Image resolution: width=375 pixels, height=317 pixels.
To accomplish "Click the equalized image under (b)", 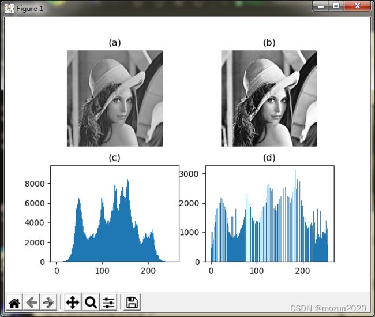I will tap(269, 98).
